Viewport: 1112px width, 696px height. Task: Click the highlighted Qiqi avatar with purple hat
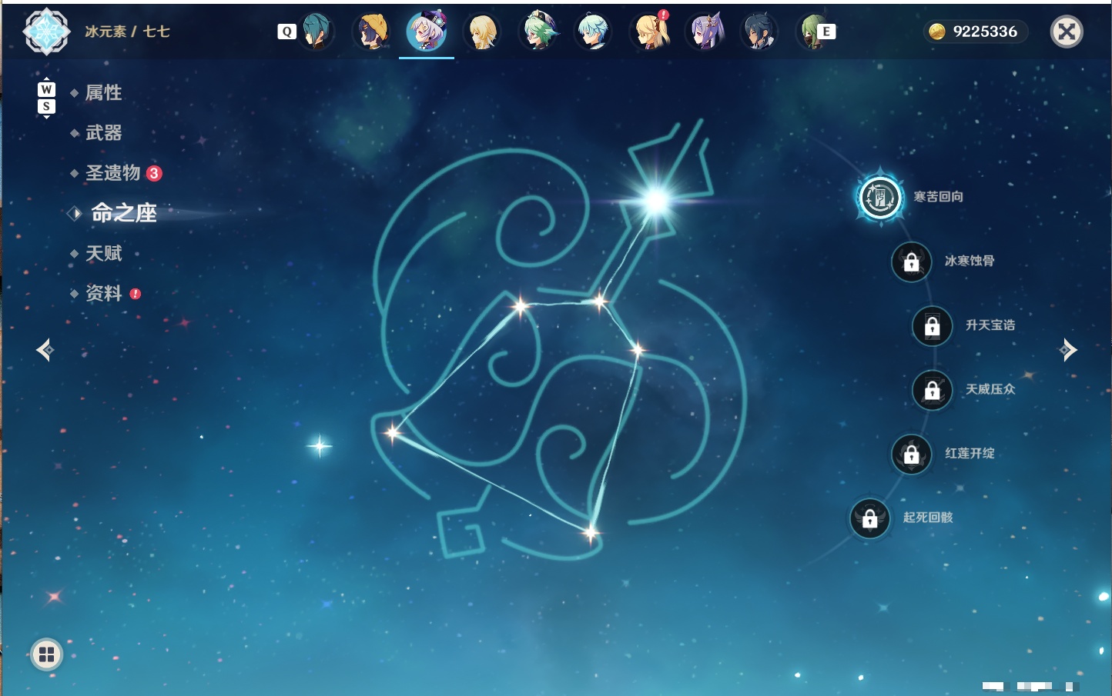click(x=427, y=32)
